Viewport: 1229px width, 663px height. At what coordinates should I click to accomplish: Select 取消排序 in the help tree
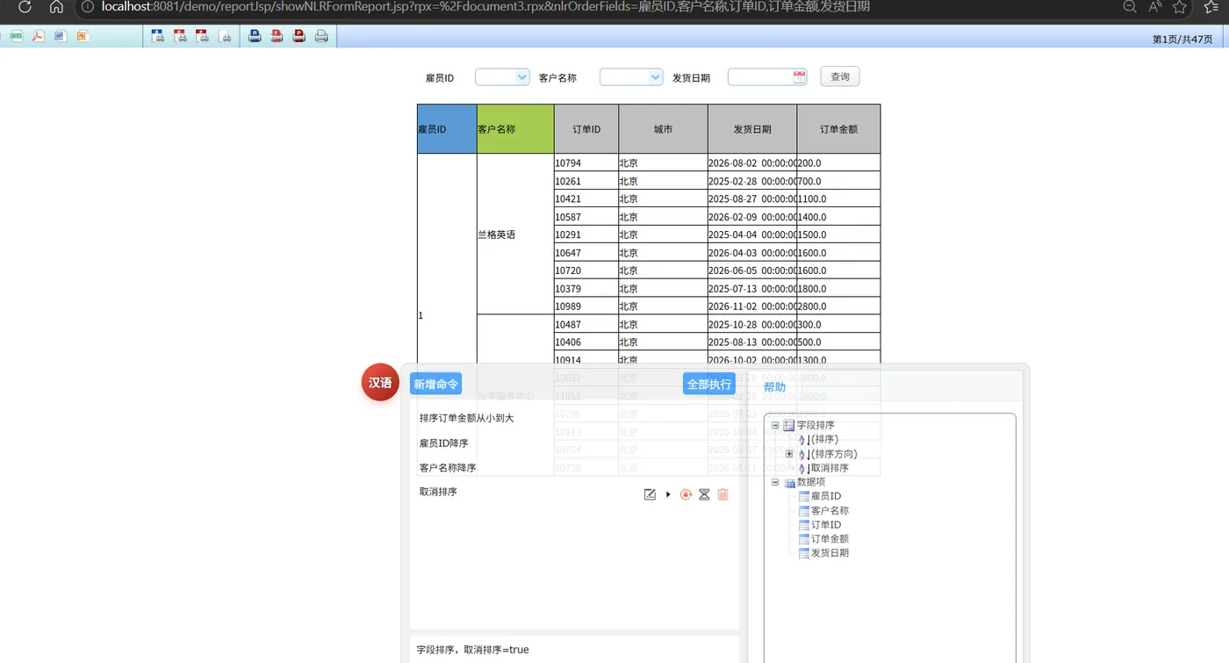(830, 468)
